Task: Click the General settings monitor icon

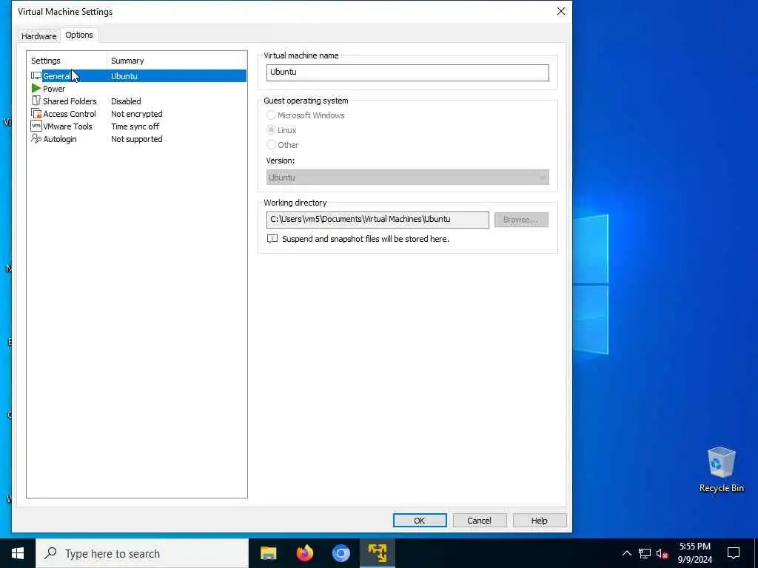Action: click(36, 76)
